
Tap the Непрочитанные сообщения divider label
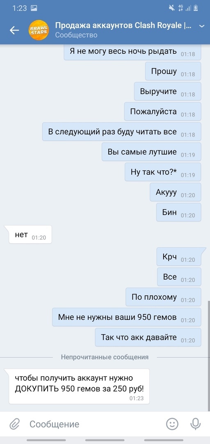tap(105, 357)
